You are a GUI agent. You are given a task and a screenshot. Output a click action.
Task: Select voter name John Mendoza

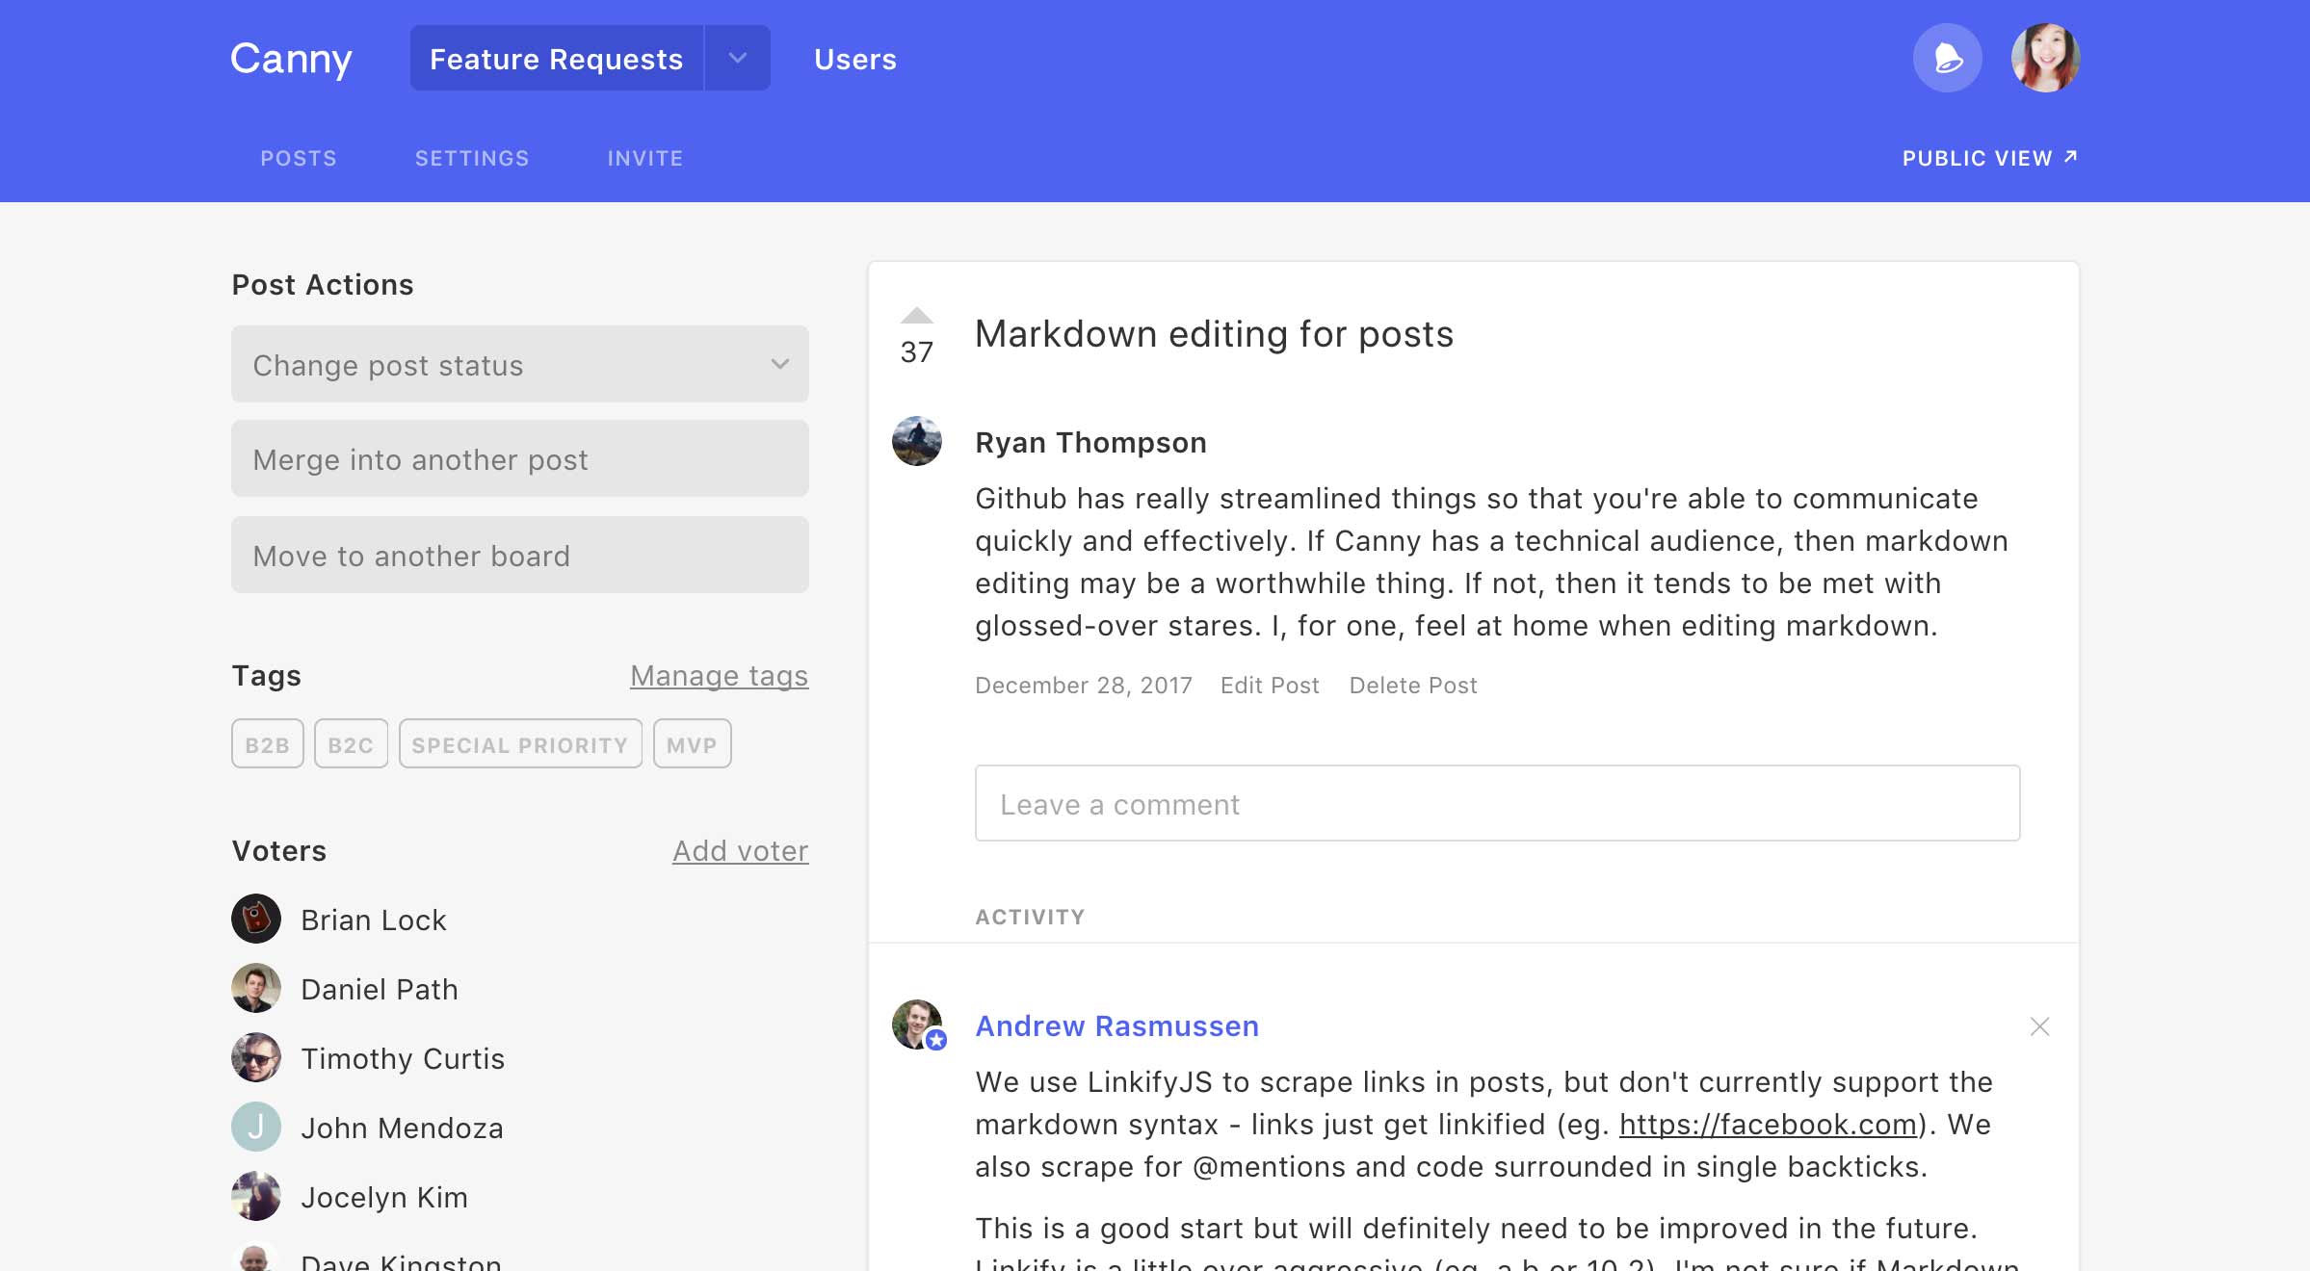coord(402,1128)
